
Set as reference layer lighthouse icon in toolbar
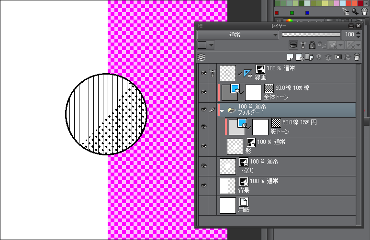pos(303,45)
